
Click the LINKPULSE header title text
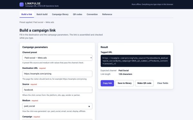point(33,4)
